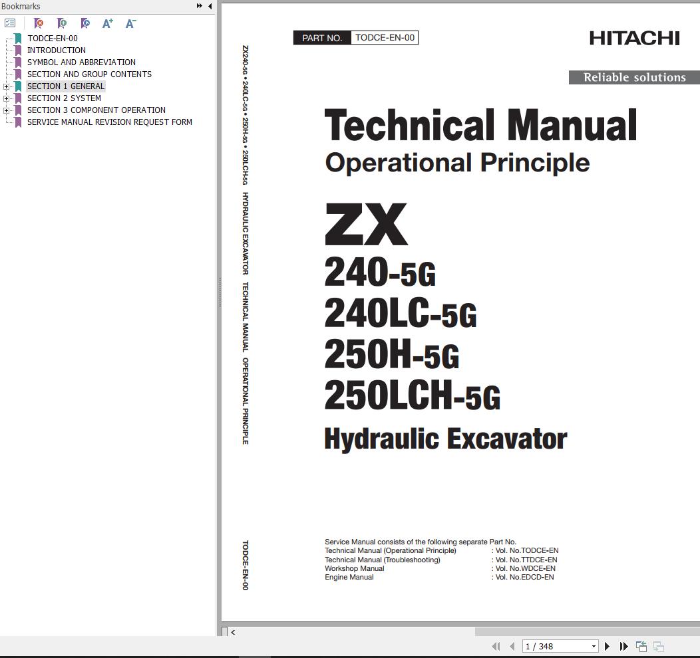Image resolution: width=700 pixels, height=658 pixels.
Task: Click the '250LCH-5G' model text
Action: [413, 395]
